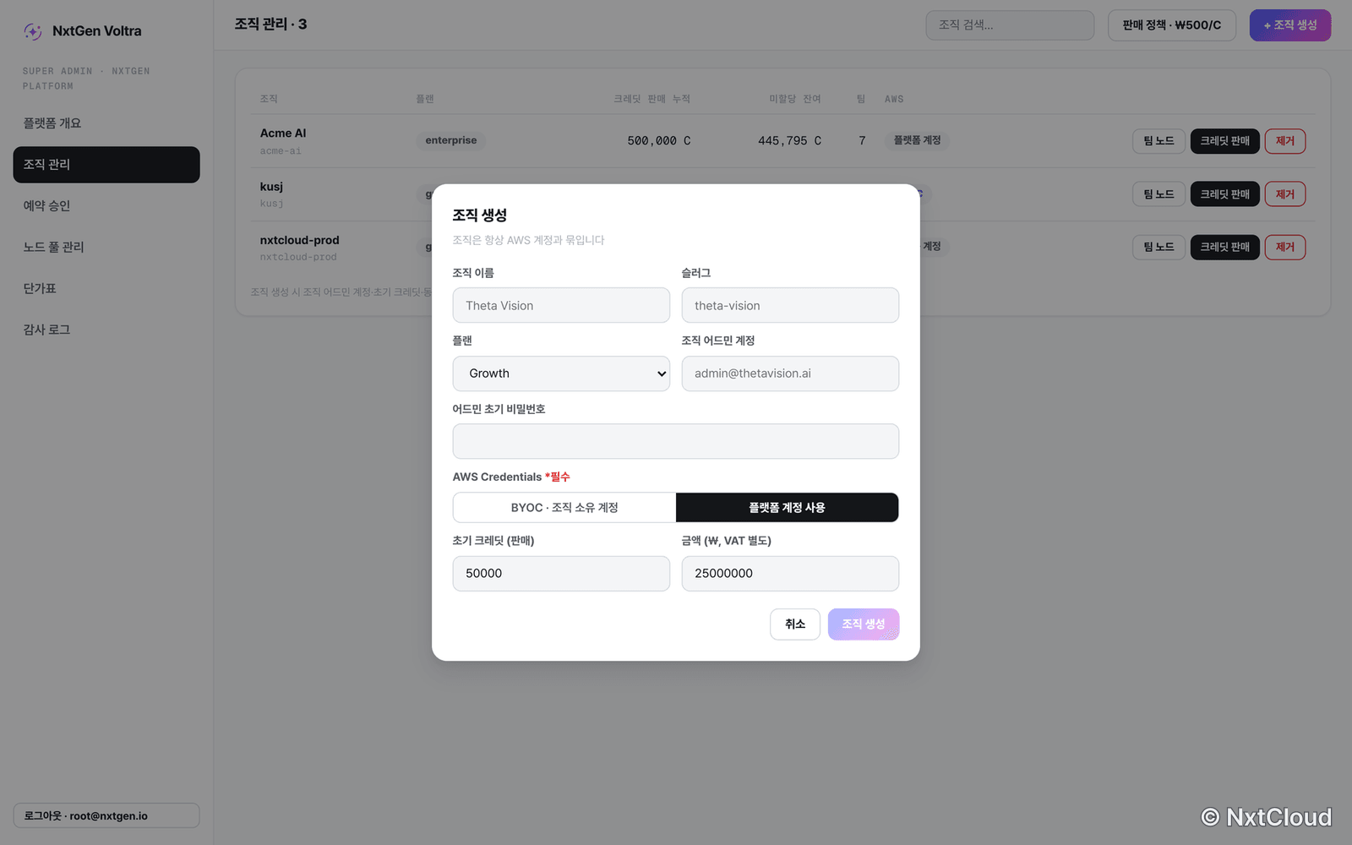Click the 어드민 초기 비밀번호 field

[x=676, y=441]
